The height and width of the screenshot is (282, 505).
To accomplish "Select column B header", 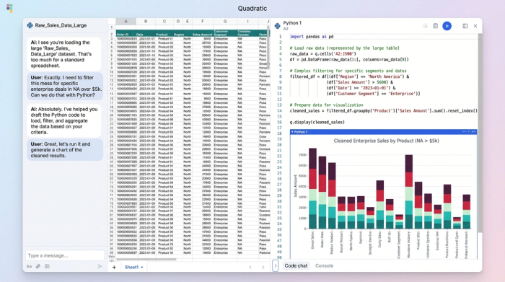I will pyautogui.click(x=146, y=21).
